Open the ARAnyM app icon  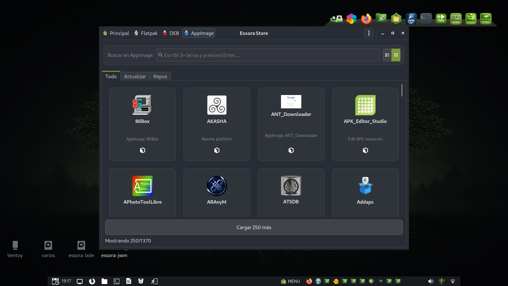217,186
